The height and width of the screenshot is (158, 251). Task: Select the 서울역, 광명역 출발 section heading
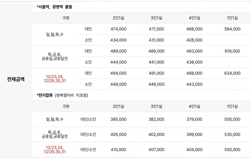pos(54,7)
